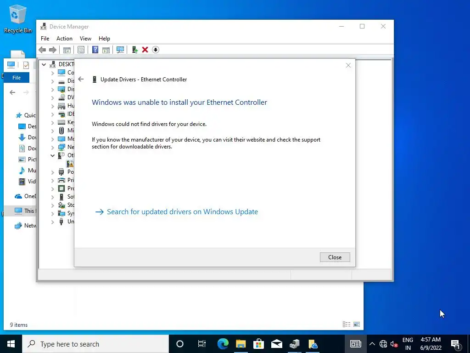Open the View menu in Device Manager

point(85,39)
